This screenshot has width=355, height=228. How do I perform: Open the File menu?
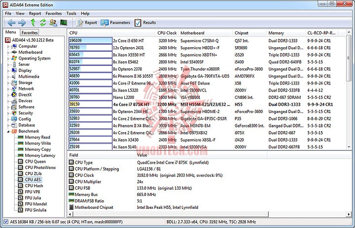[8, 14]
